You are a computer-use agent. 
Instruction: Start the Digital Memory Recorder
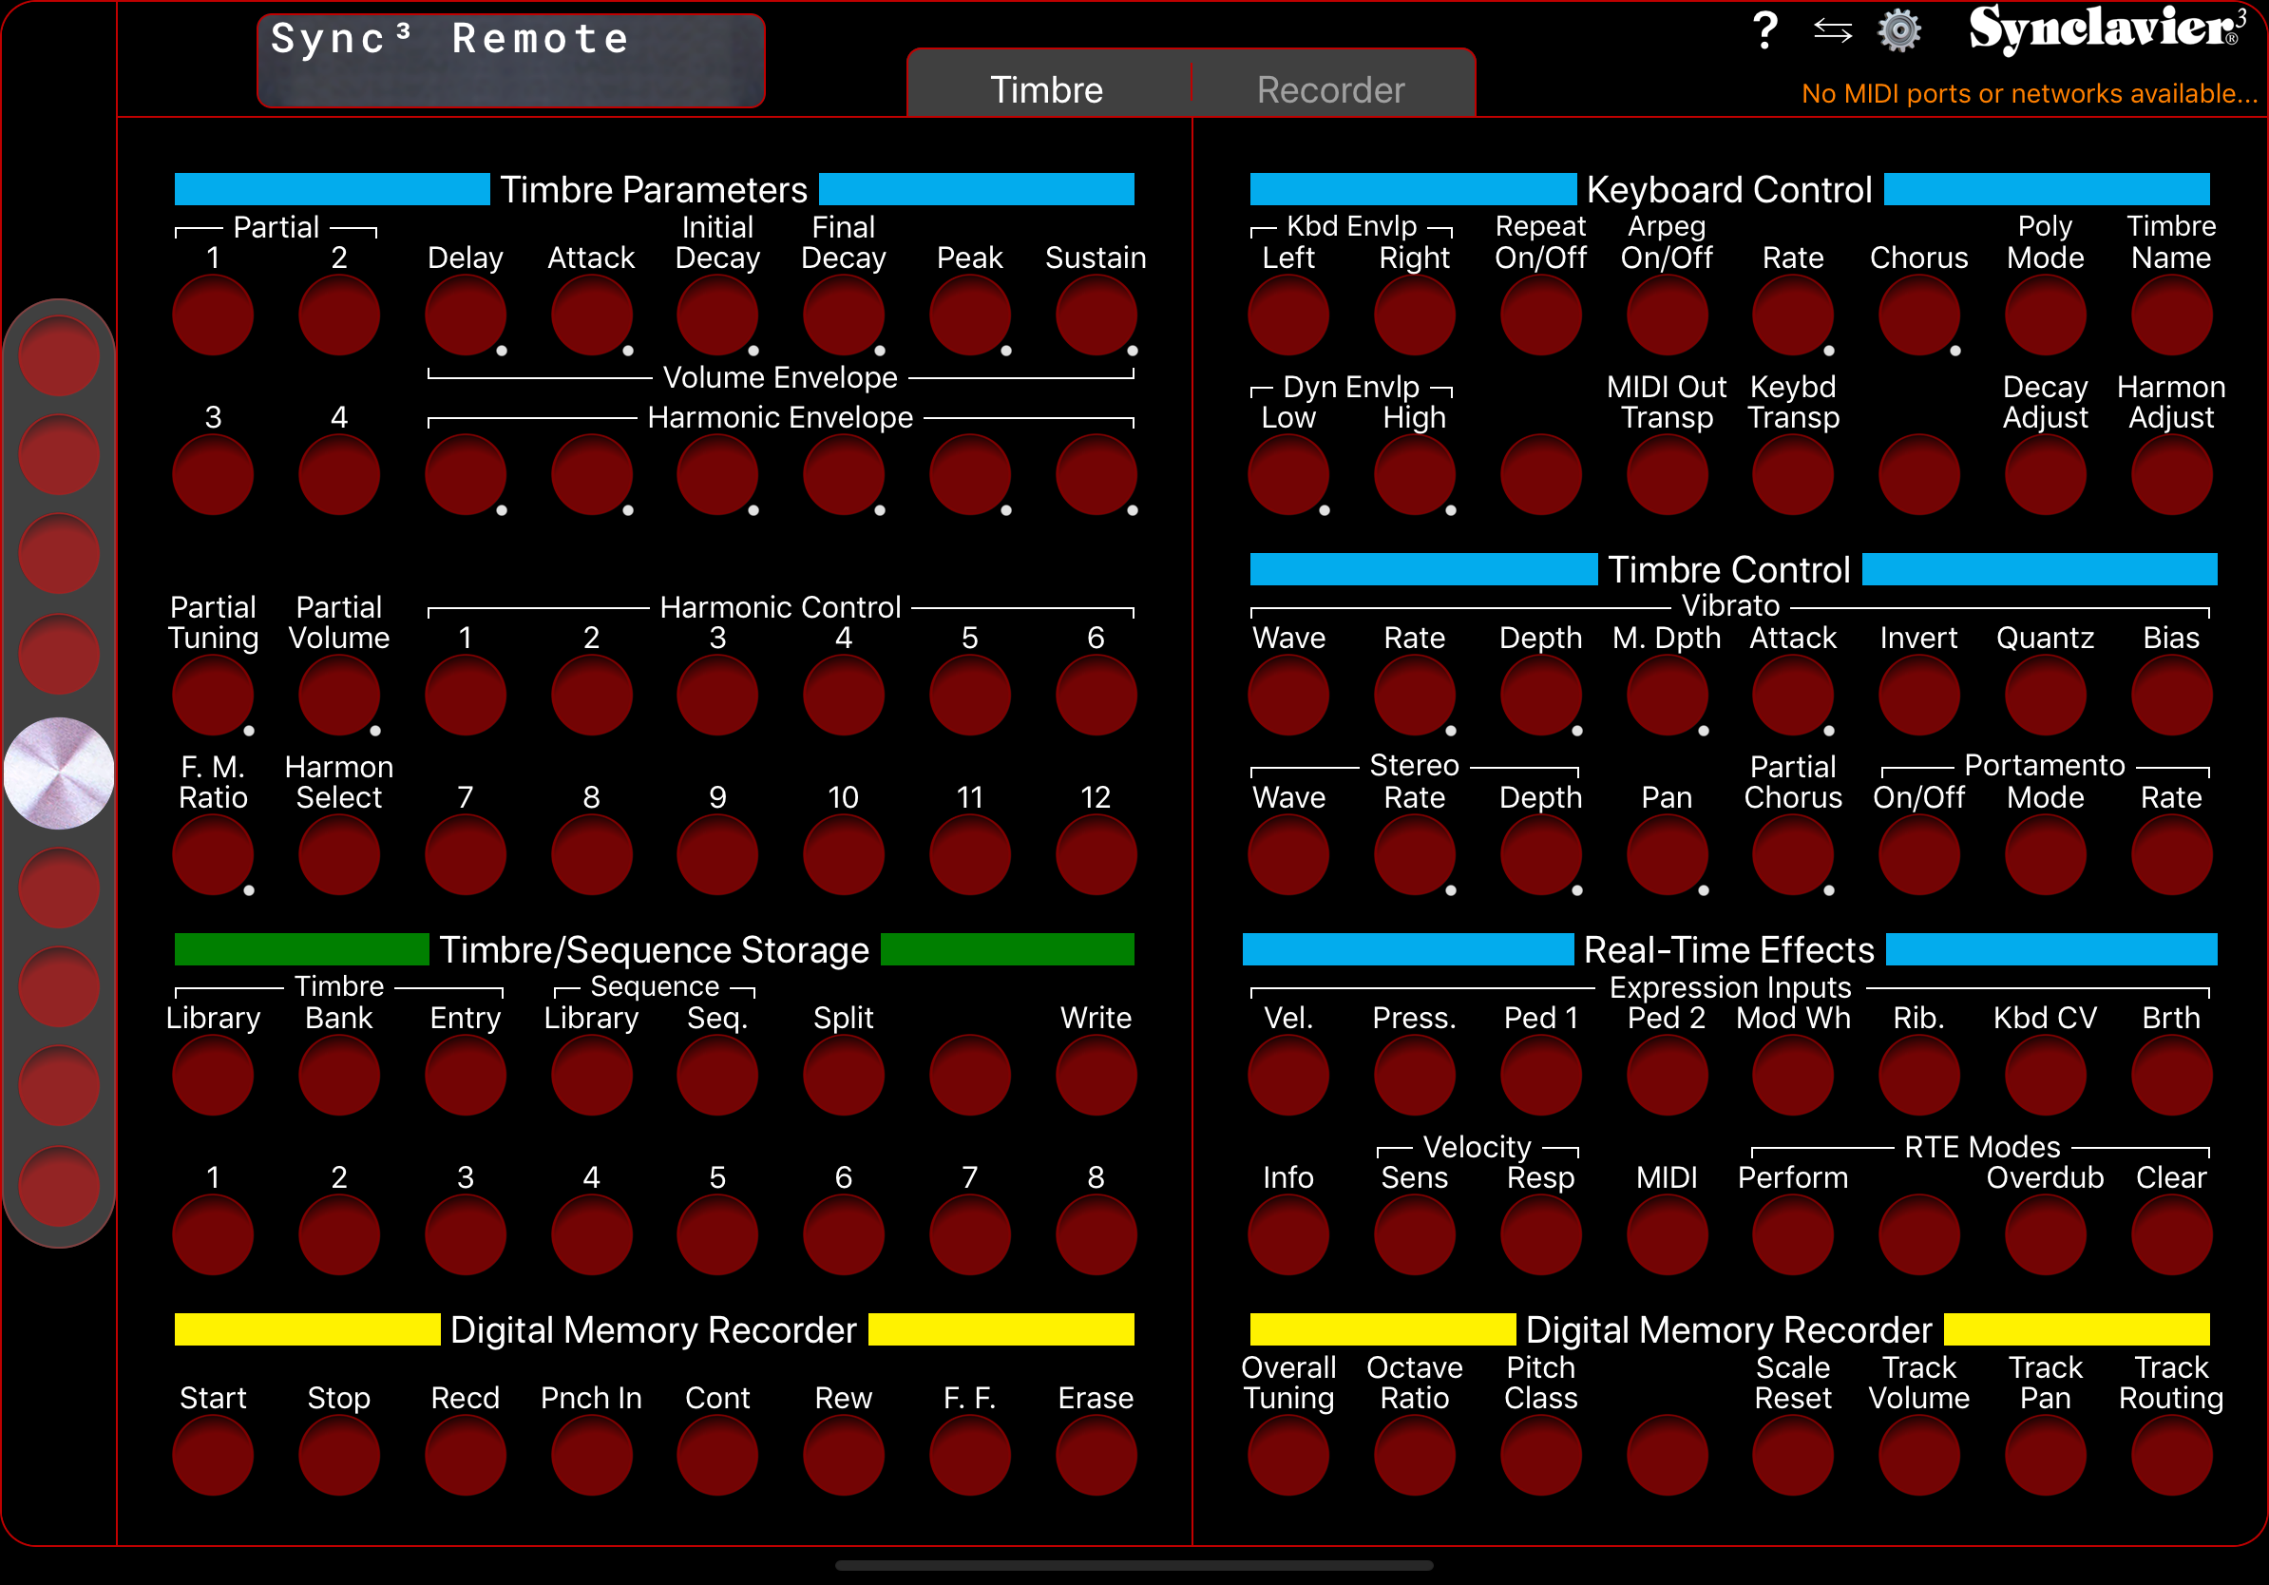pos(214,1456)
